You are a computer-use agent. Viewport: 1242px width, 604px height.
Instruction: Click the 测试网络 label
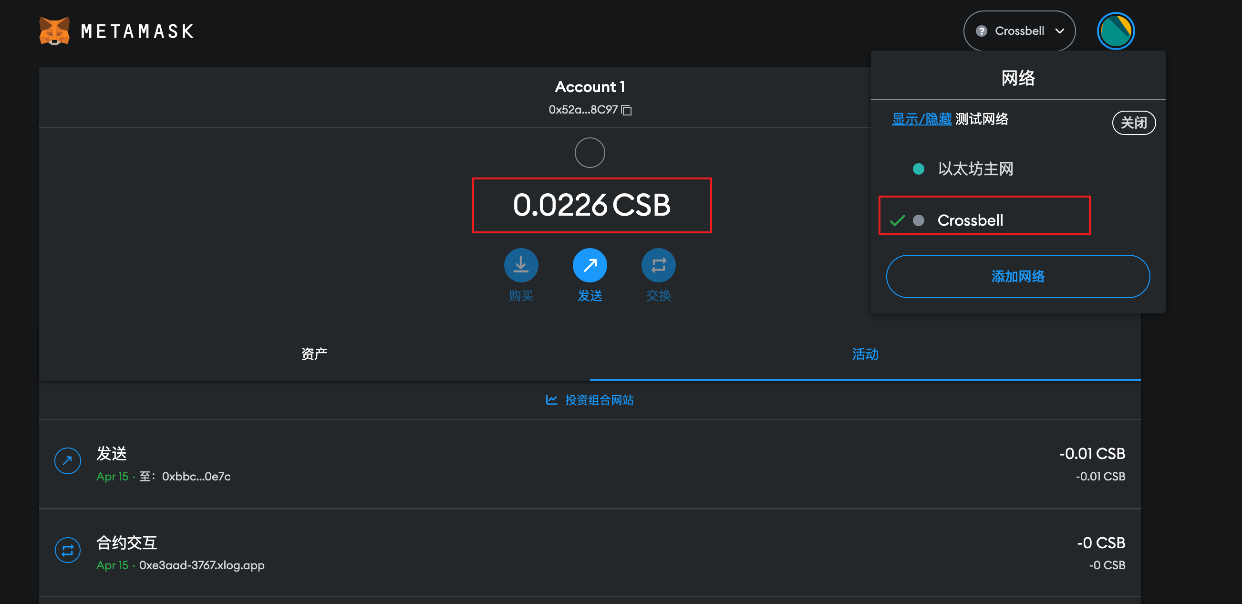982,119
